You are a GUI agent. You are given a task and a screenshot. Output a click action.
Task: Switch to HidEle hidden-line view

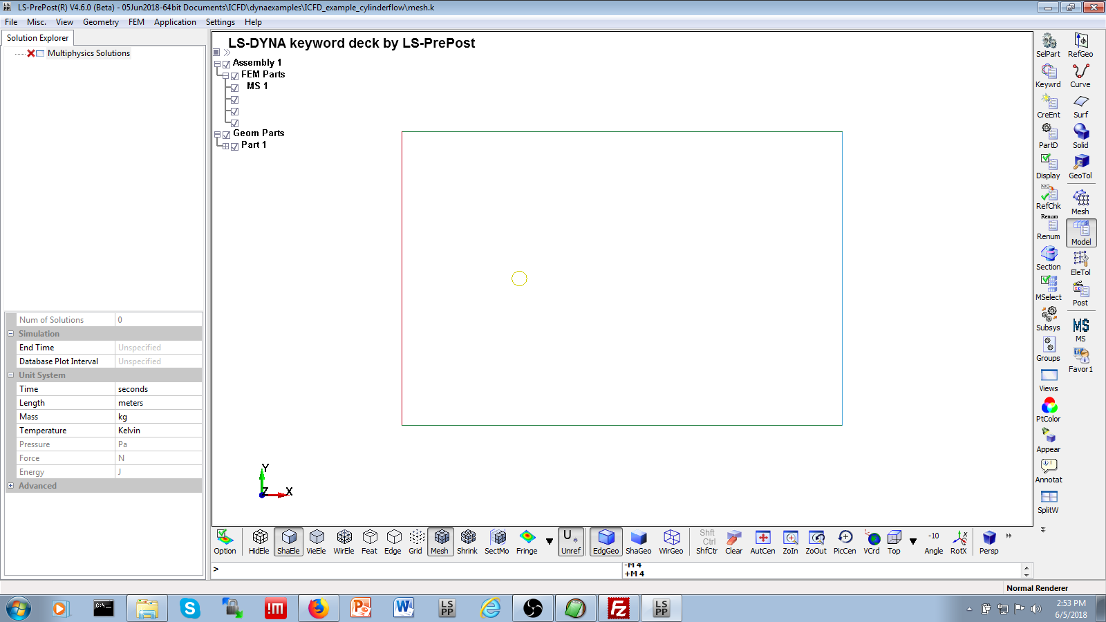(x=259, y=542)
